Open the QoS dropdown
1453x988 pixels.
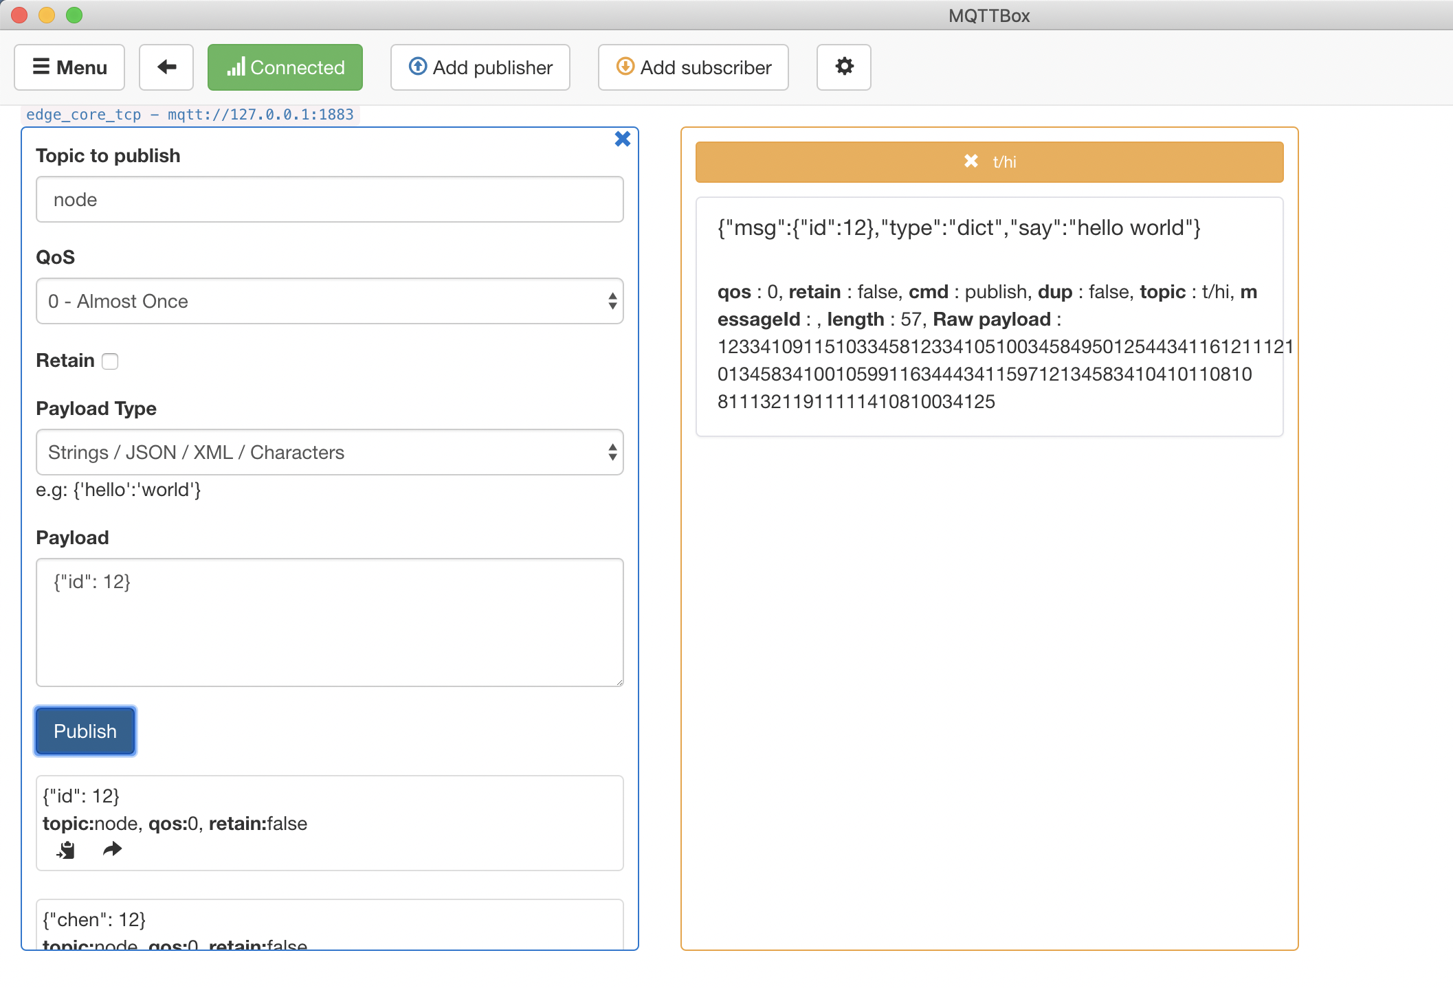point(330,301)
